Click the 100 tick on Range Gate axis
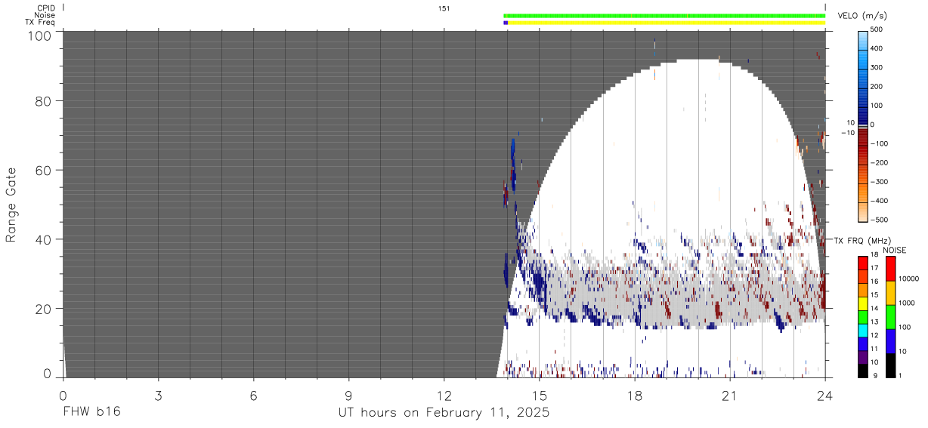The height and width of the screenshot is (428, 928). pos(39,35)
